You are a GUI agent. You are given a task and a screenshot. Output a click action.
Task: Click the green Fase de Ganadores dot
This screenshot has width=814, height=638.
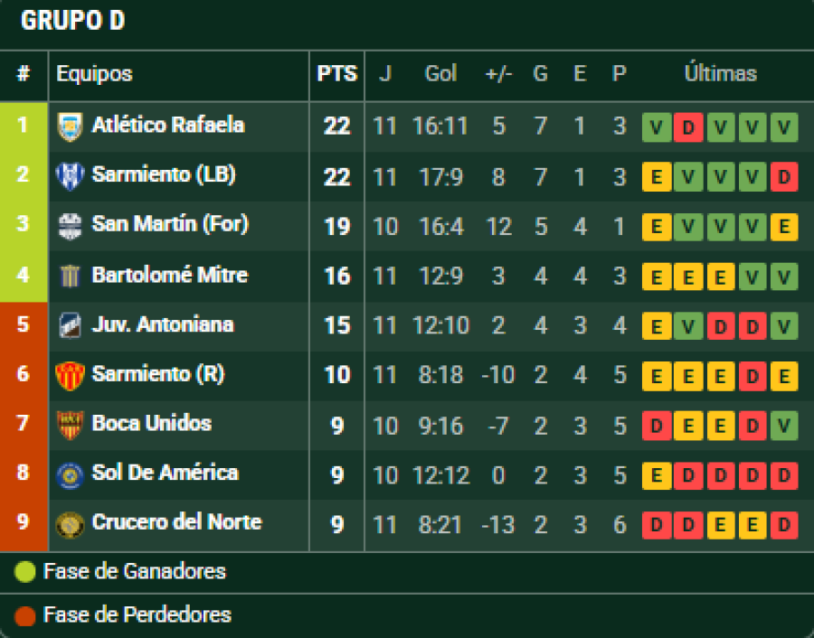[x=25, y=572]
